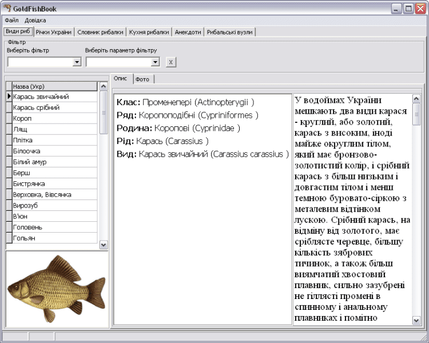Open the Файл menu
The image size is (429, 343).
click(x=11, y=21)
